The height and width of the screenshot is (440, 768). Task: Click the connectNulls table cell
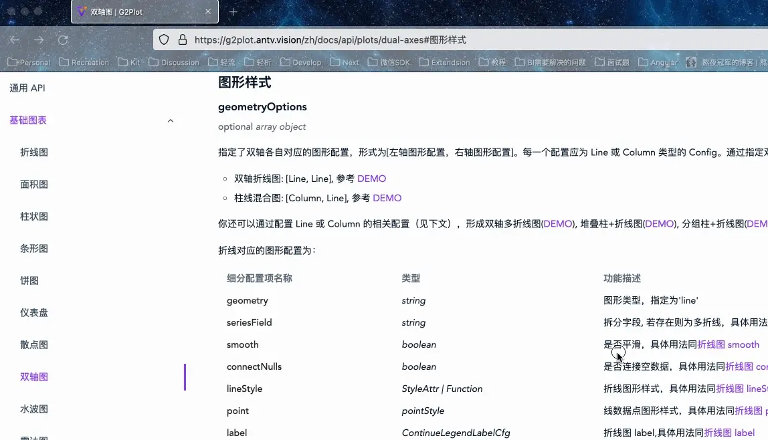click(x=254, y=366)
